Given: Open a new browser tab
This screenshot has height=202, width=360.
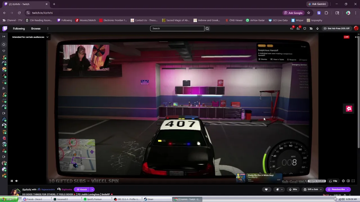Looking at the screenshot, I should (x=54, y=4).
